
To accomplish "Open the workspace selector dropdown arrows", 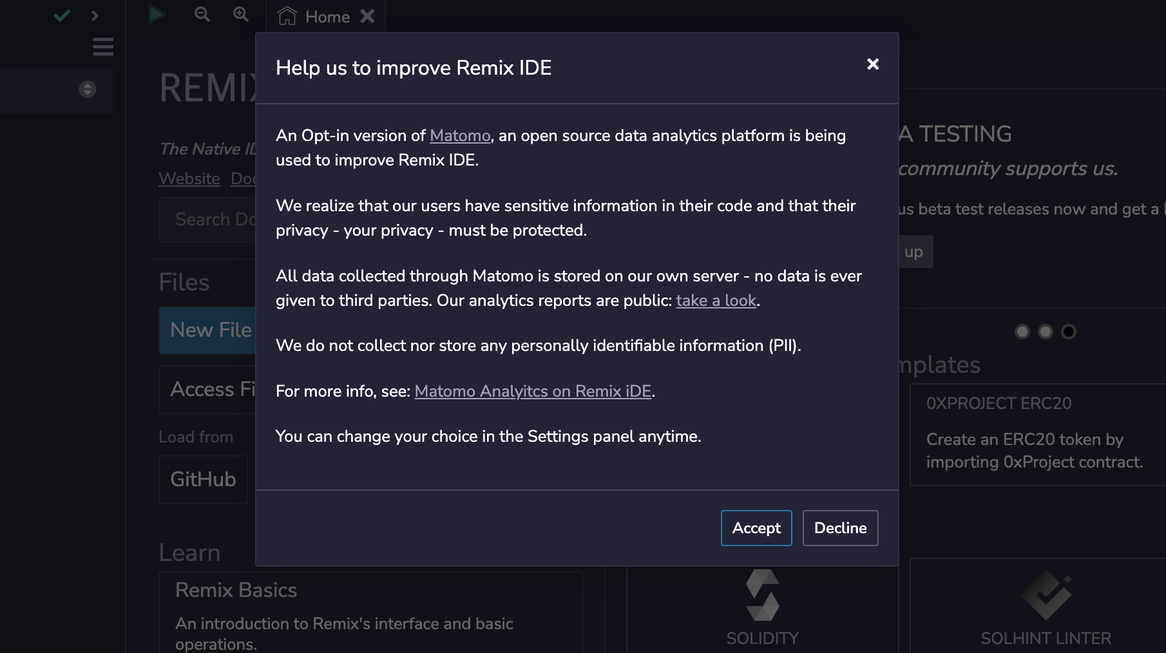I will click(88, 89).
